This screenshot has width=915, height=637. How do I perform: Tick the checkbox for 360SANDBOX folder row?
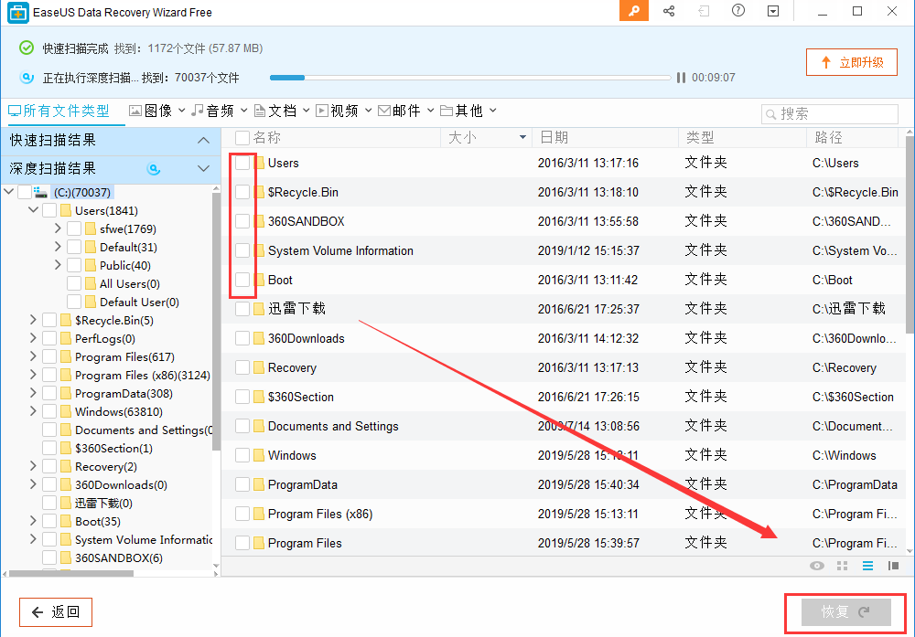click(242, 221)
